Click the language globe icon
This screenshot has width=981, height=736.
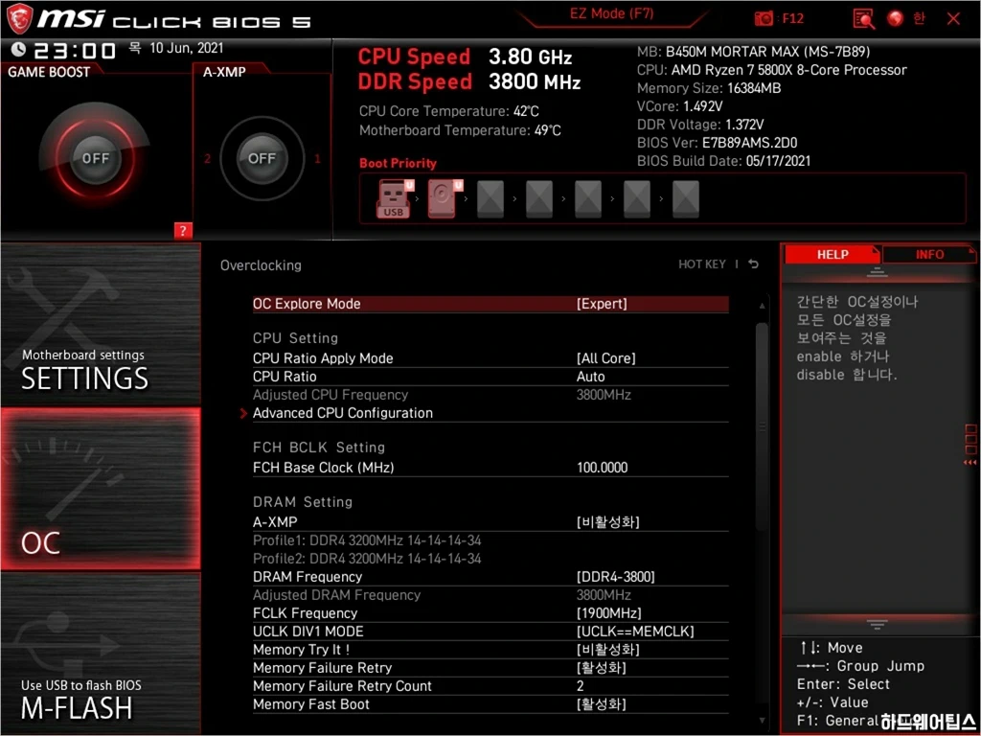click(x=895, y=18)
